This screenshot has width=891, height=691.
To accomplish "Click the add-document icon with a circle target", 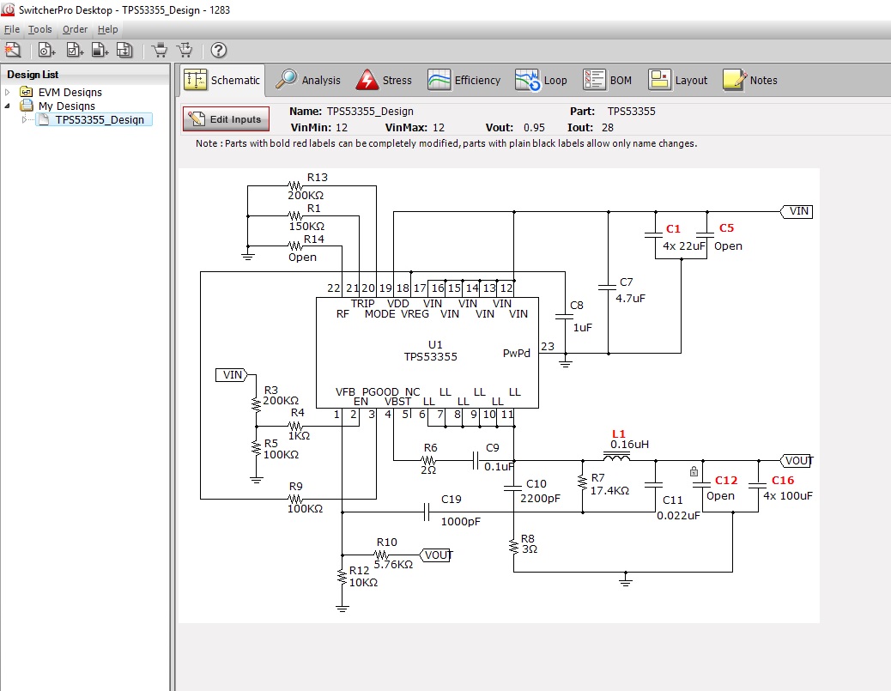I will pos(46,50).
